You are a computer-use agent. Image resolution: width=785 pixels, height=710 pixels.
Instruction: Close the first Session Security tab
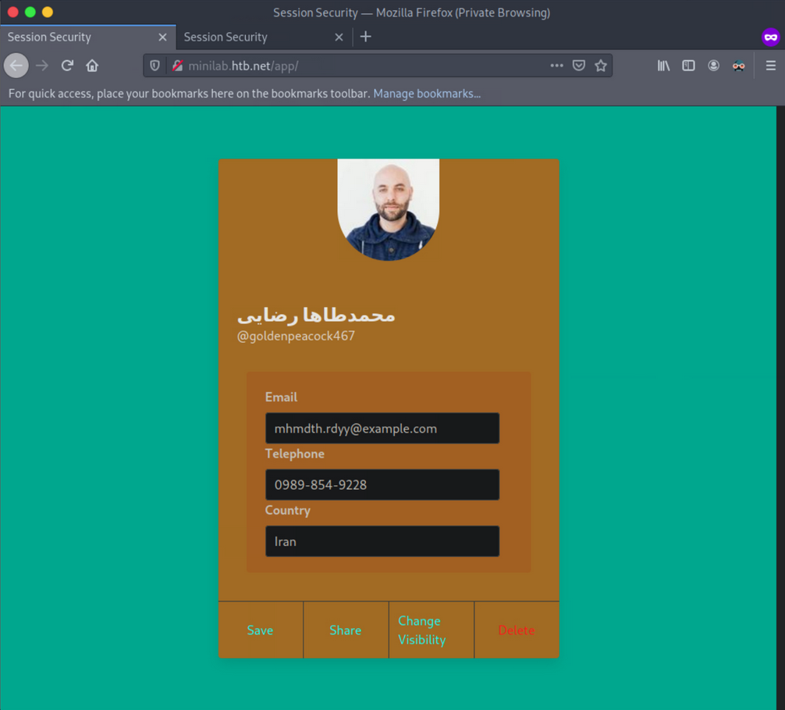click(x=162, y=37)
